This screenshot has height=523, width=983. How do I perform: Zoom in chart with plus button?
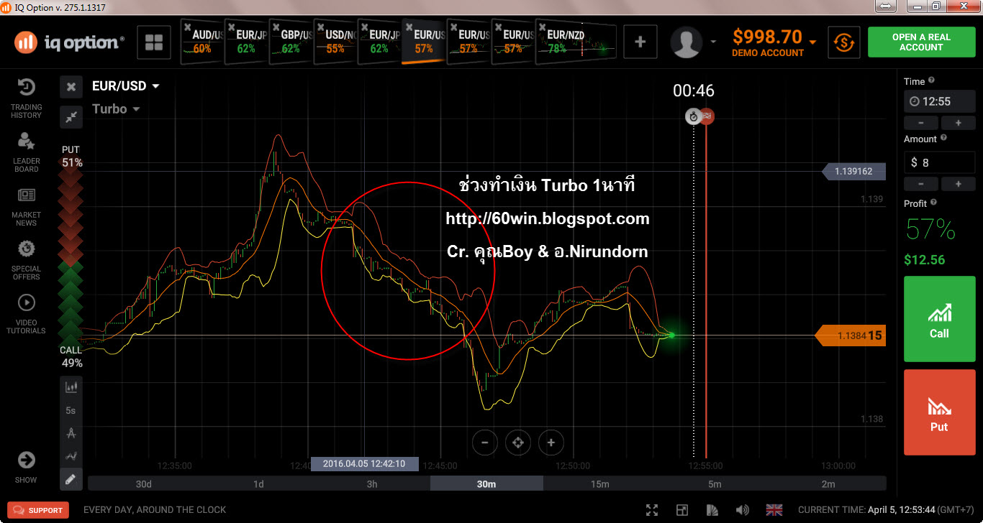coord(551,443)
